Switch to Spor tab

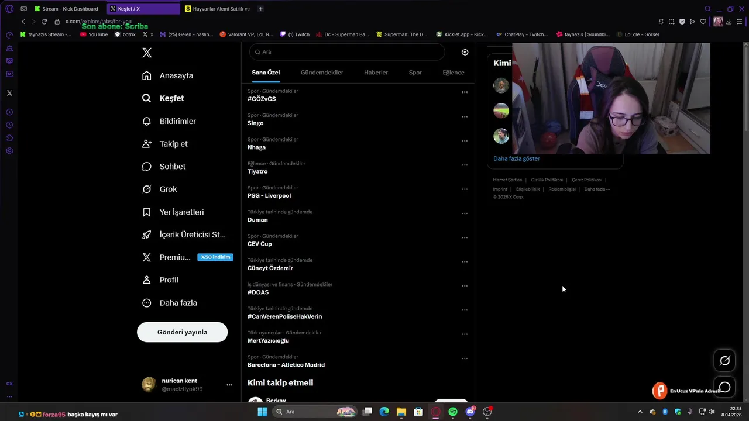click(415, 73)
